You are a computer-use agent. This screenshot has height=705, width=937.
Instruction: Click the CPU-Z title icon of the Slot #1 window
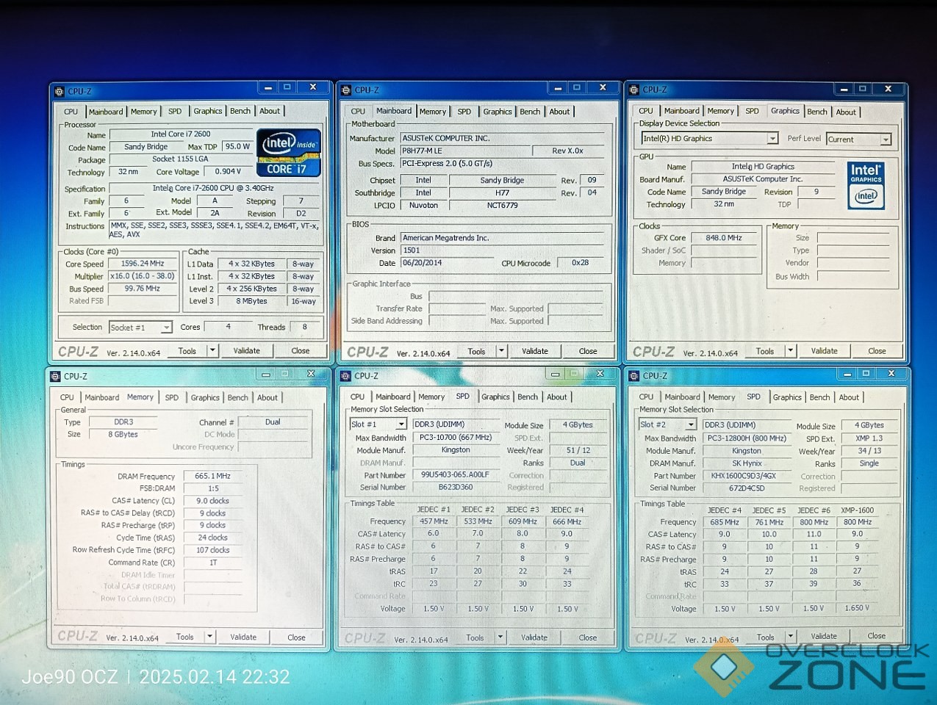(346, 376)
